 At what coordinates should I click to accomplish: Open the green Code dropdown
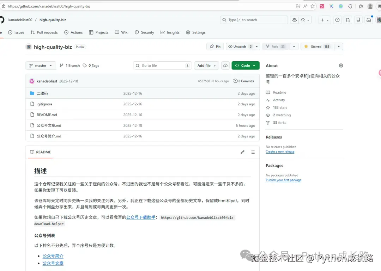click(x=246, y=66)
